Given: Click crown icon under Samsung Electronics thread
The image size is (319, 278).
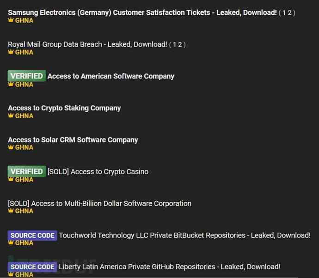Looking at the screenshot, I should click(11, 20).
